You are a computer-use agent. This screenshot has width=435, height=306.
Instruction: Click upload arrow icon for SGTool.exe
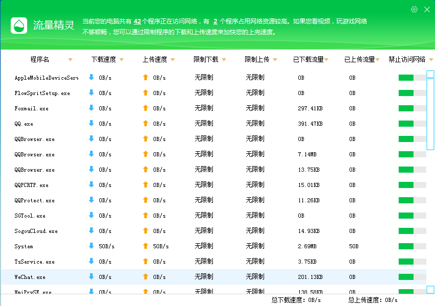tap(146, 215)
